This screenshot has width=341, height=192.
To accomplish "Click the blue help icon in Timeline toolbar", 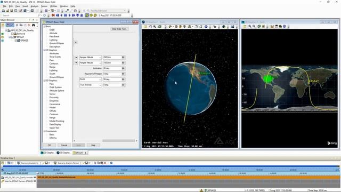I will click(x=111, y=163).
